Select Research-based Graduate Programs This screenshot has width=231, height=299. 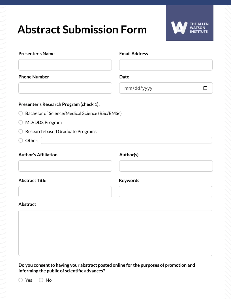(21, 131)
